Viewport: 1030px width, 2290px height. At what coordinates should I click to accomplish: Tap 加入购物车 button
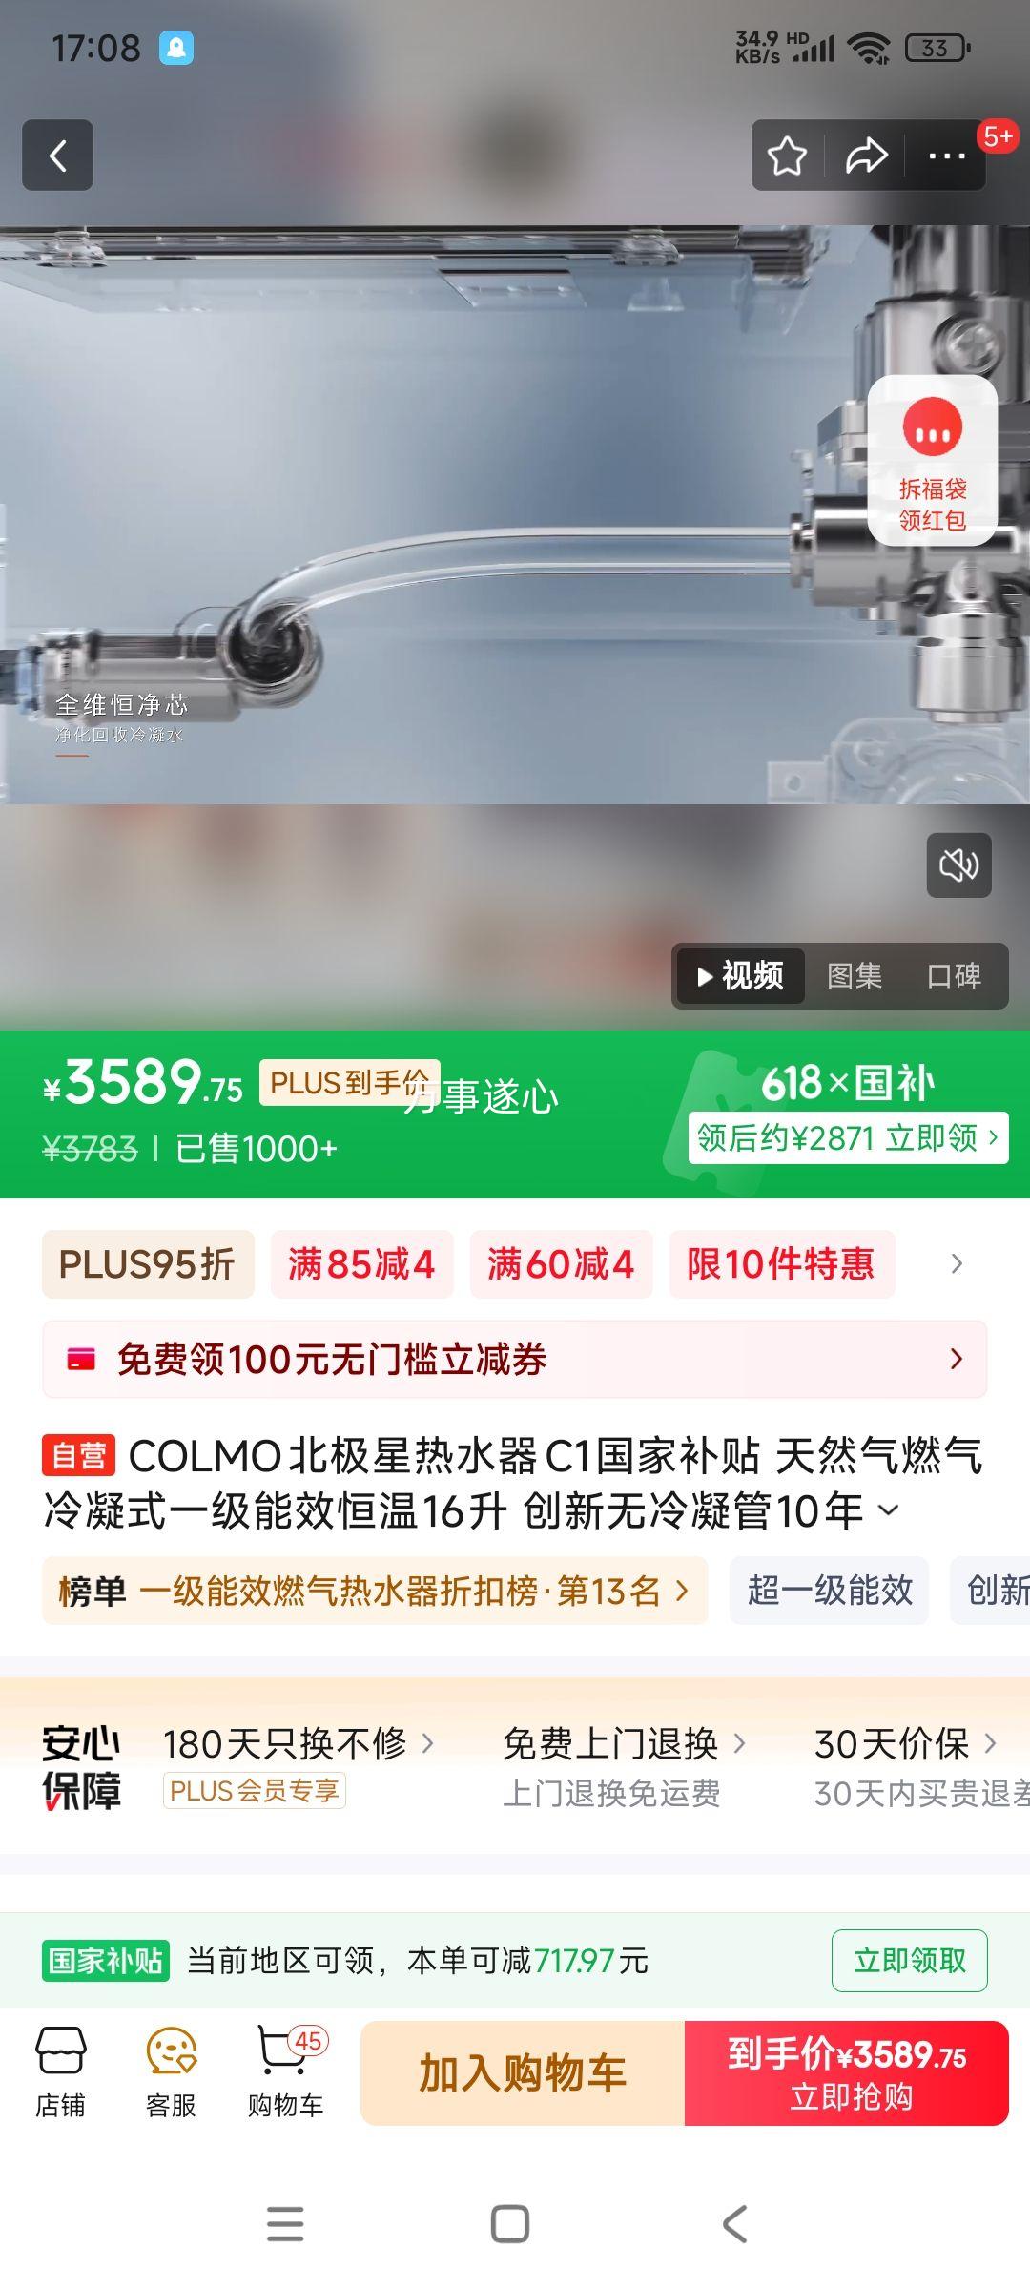pos(523,2073)
